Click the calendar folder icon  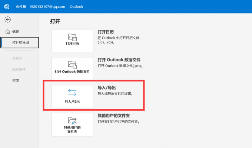click(x=72, y=37)
